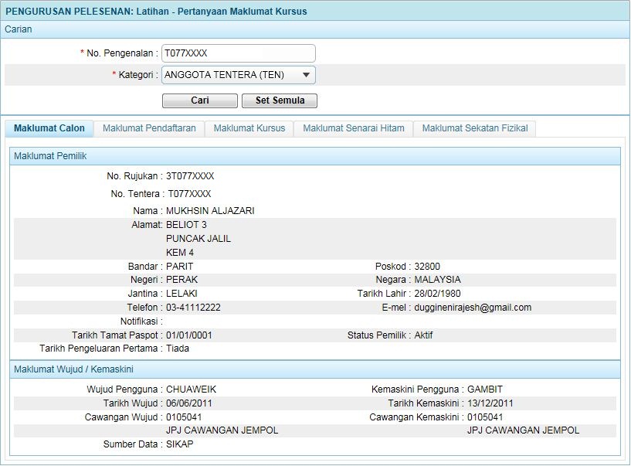Click the No. Pengenalan input field
631x466 pixels.
click(x=238, y=53)
